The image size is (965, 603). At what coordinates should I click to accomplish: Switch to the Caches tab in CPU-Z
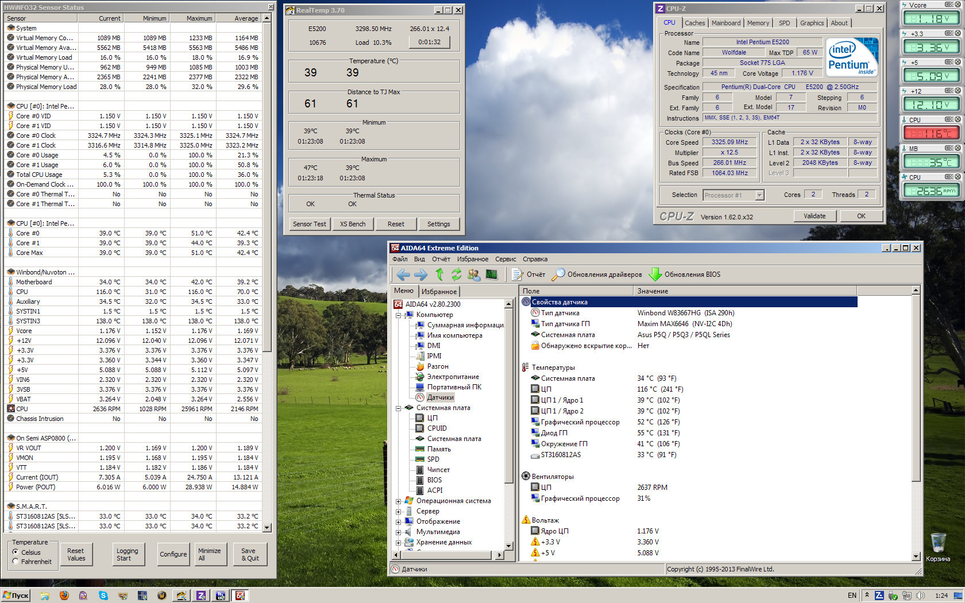coord(694,23)
